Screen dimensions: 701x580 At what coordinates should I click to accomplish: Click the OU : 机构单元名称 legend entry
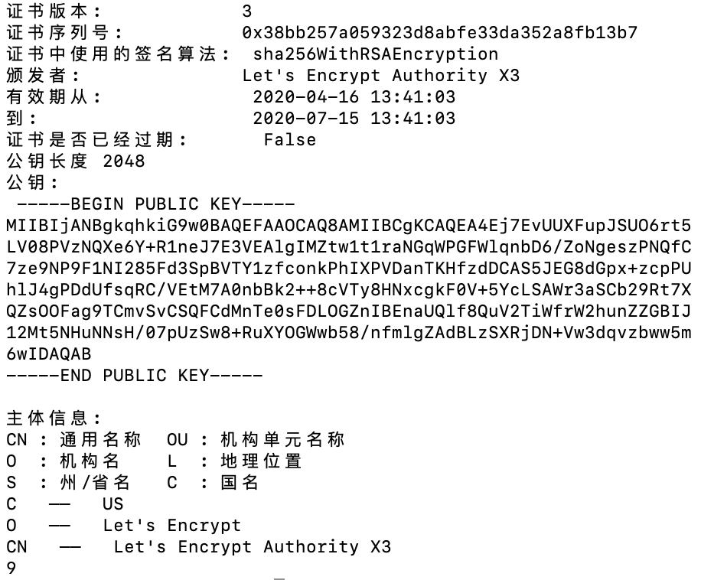pyautogui.click(x=256, y=439)
